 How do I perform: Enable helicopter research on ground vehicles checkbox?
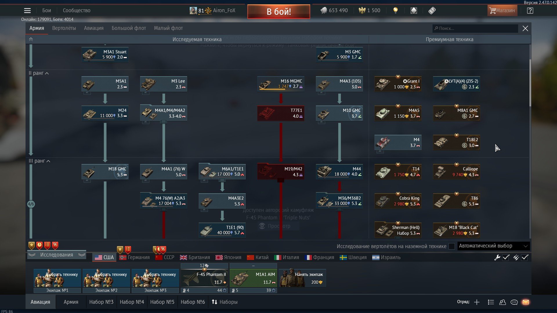[452, 246]
